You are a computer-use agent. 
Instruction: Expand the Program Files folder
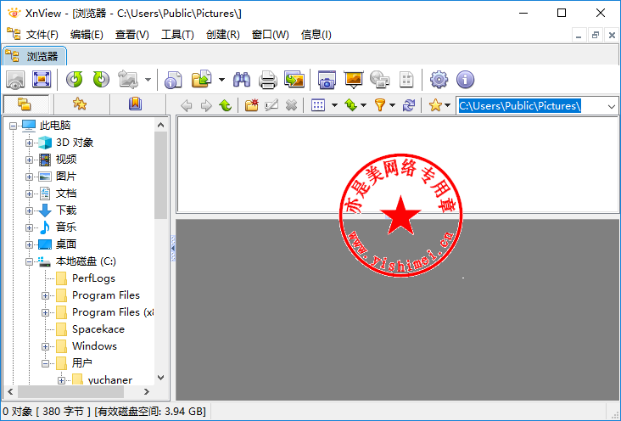(x=45, y=295)
